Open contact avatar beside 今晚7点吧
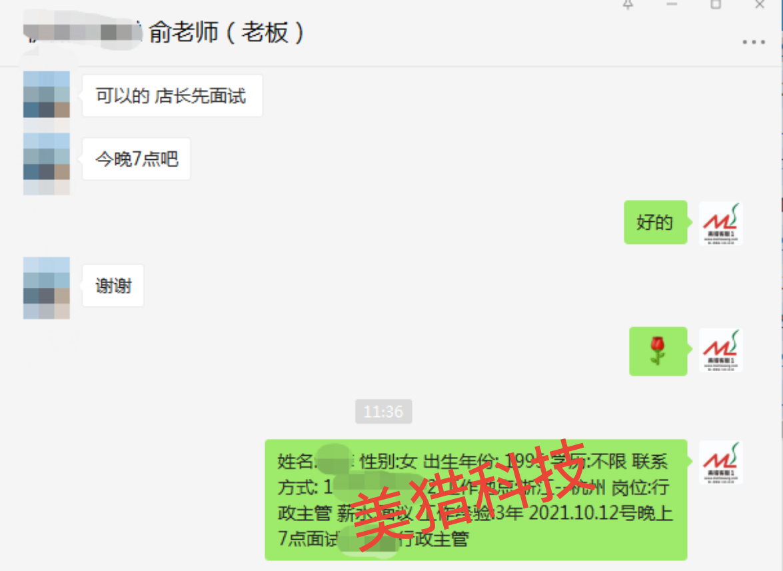Image resolution: width=783 pixels, height=571 pixels. pyautogui.click(x=47, y=156)
